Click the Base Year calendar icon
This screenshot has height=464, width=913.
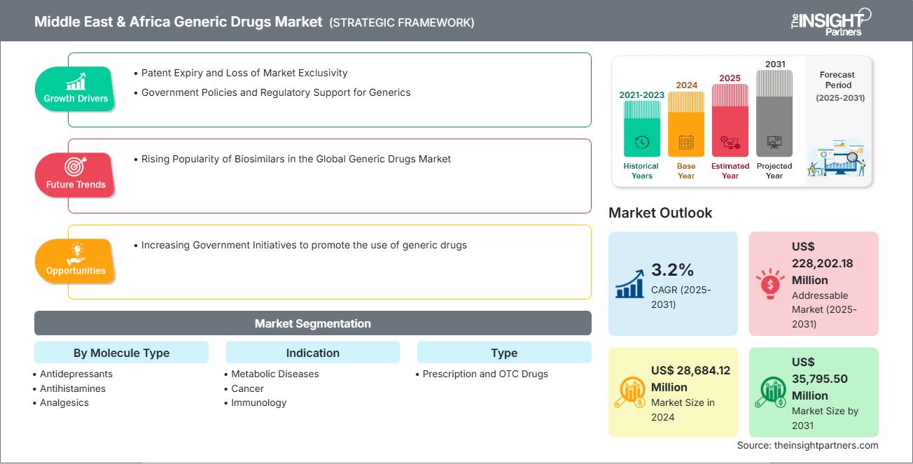click(x=686, y=143)
